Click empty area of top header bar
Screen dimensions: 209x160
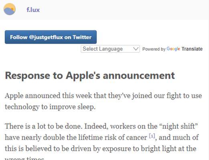[x=120, y=10]
